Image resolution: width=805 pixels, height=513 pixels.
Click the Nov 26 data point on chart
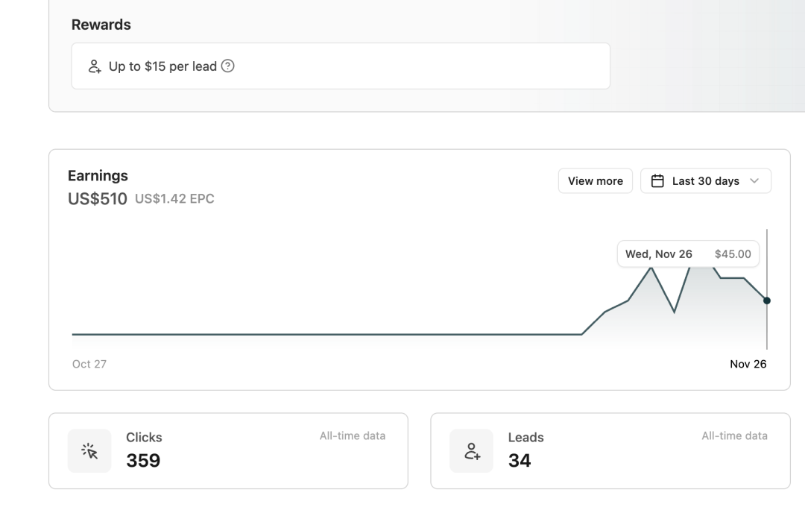766,300
